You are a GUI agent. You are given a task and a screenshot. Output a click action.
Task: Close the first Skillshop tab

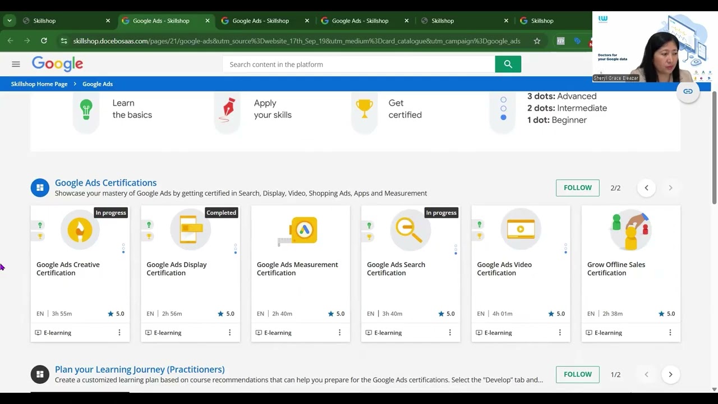[108, 21]
